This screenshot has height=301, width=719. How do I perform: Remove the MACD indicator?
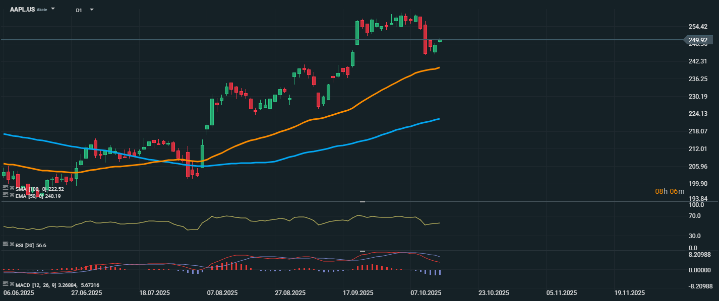11,284
